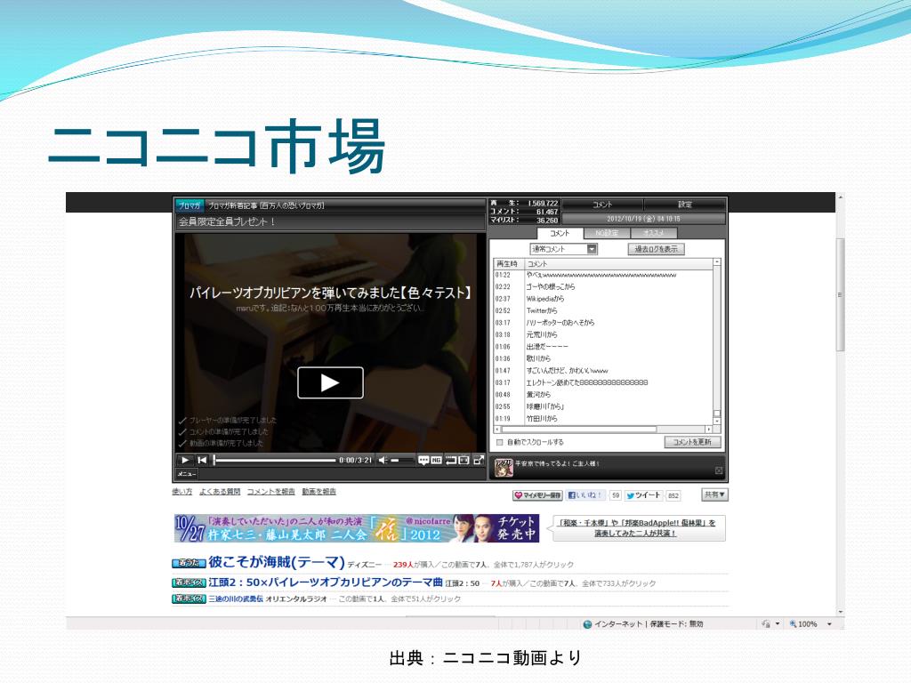Click the video seek bar
Viewport: 911px width, 683px height.
(x=275, y=460)
